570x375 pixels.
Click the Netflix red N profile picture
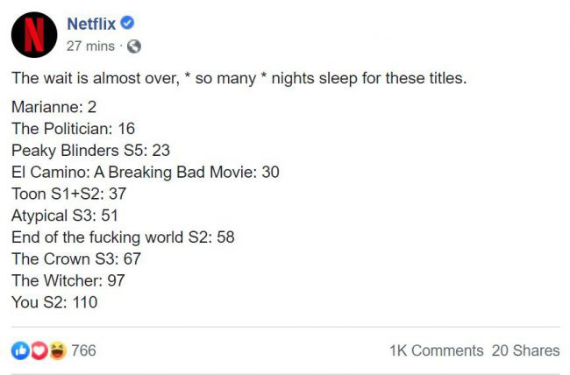pos(33,35)
